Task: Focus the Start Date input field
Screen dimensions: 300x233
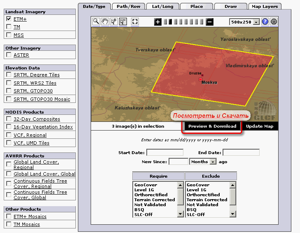Action: pyautogui.click(x=165, y=152)
